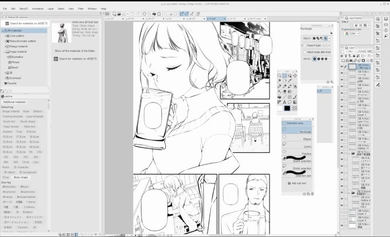
Task: Select the Selection area (marquee) tool
Action: tap(284, 76)
